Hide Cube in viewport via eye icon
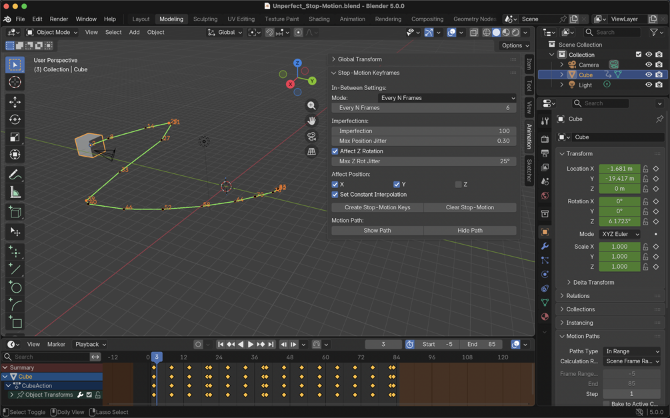This screenshot has width=670, height=418. pyautogui.click(x=649, y=75)
